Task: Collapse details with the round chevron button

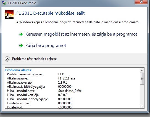Action: point(7,59)
